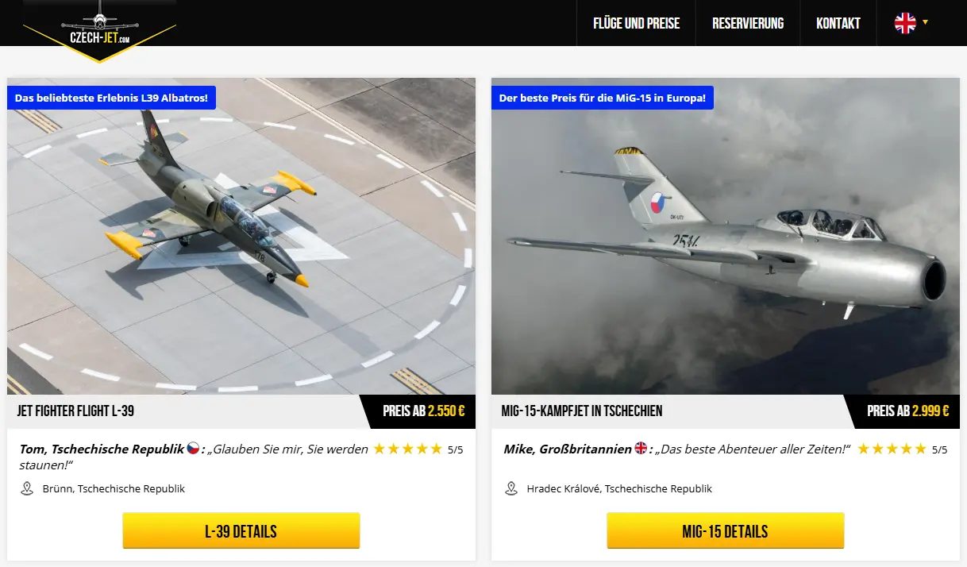Click the MiG-15-Kampfjet in Tschechien title
Screen dimensions: 967x567
click(582, 411)
